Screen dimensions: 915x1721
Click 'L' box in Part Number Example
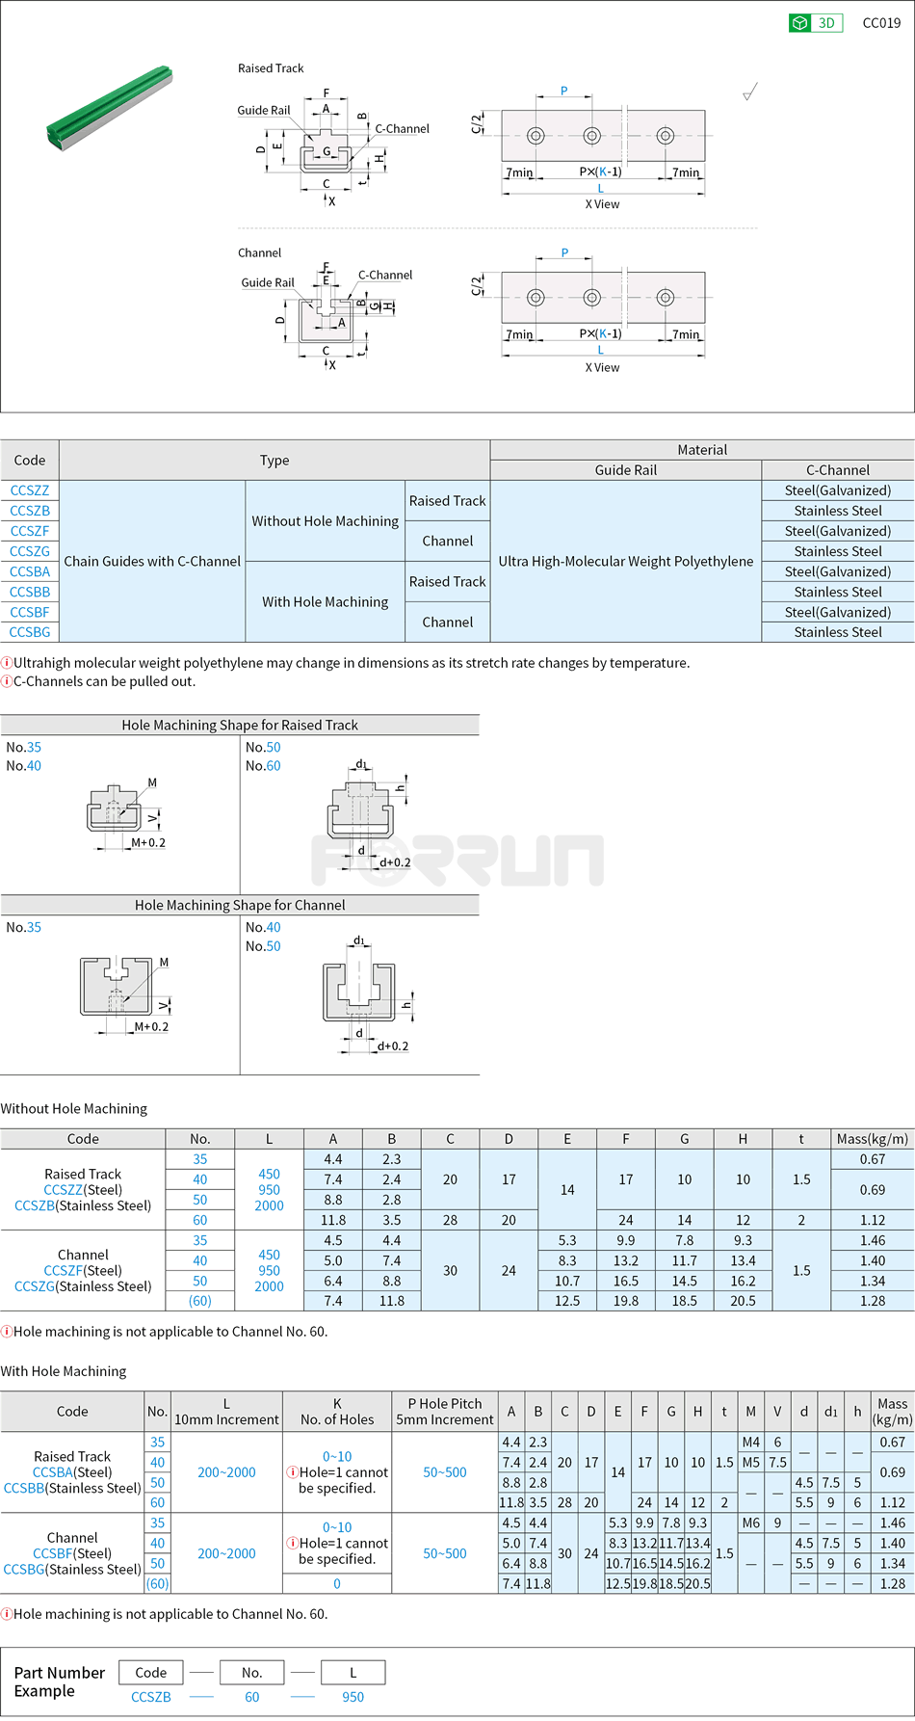(353, 1673)
